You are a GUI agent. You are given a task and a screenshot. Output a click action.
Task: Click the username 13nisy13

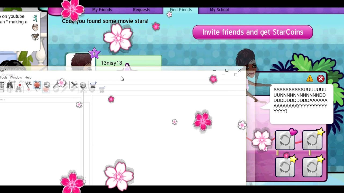click(111, 63)
